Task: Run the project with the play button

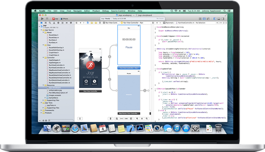Action: point(42,19)
